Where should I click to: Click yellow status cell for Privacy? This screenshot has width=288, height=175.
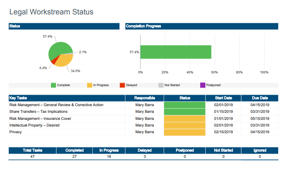pos(185,132)
